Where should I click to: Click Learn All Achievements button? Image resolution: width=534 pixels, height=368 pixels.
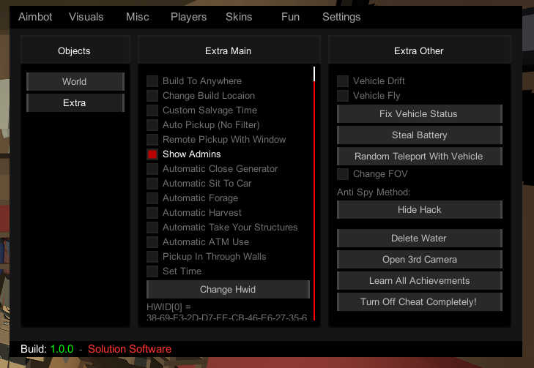click(420, 281)
